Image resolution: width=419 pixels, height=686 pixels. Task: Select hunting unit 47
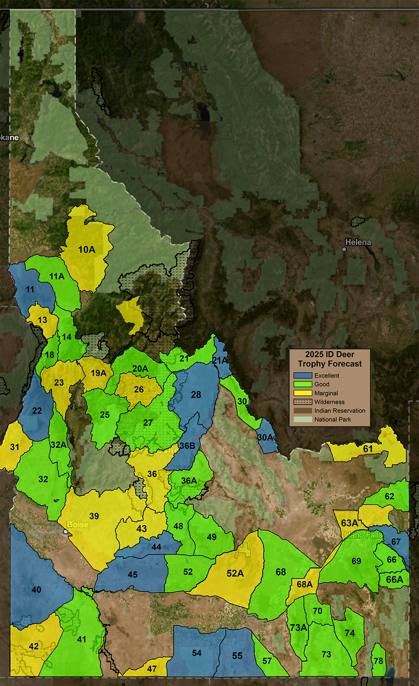[152, 669]
